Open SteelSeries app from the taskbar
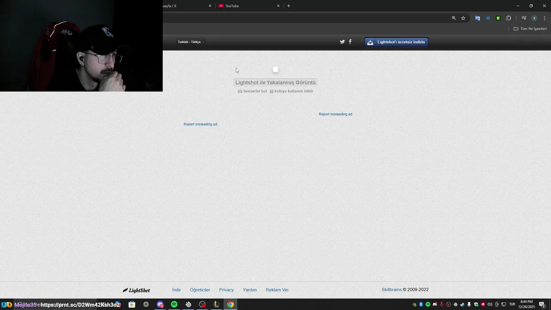The width and height of the screenshot is (551, 310). pyautogui.click(x=188, y=304)
